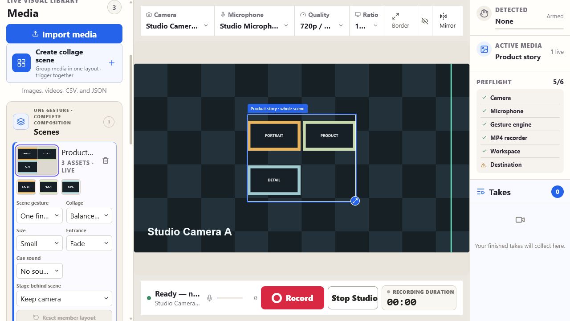This screenshot has width=570, height=321.
Task: Click the Media count badge showing 3
Action: [x=114, y=7]
